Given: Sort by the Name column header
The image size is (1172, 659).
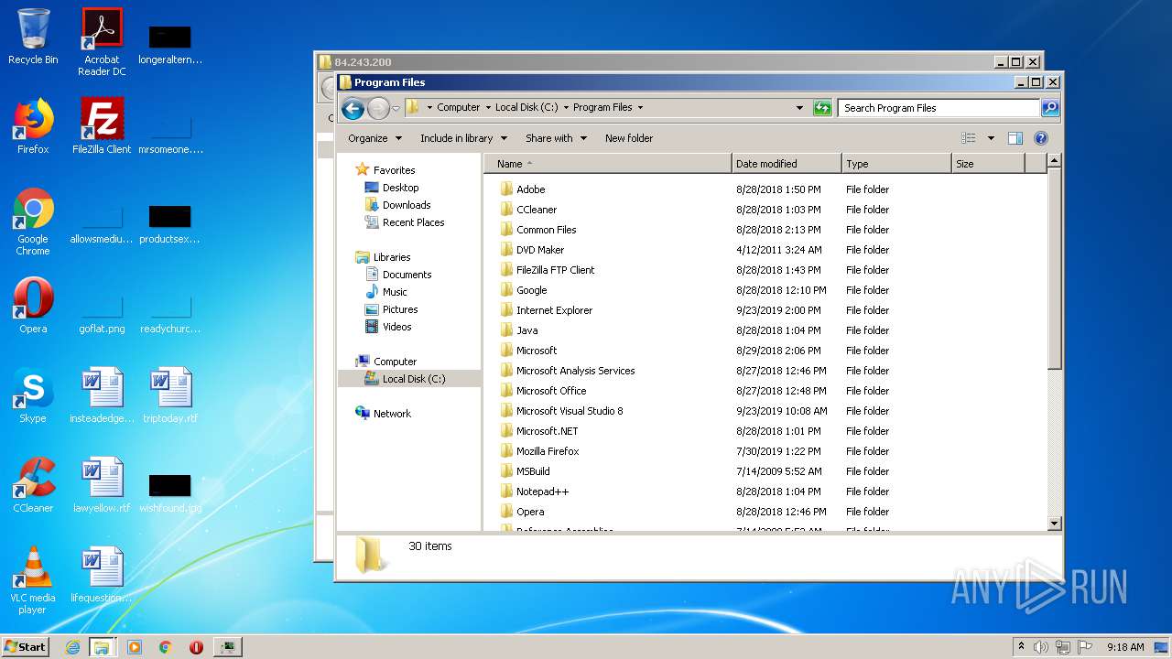Looking at the screenshot, I should coord(608,164).
